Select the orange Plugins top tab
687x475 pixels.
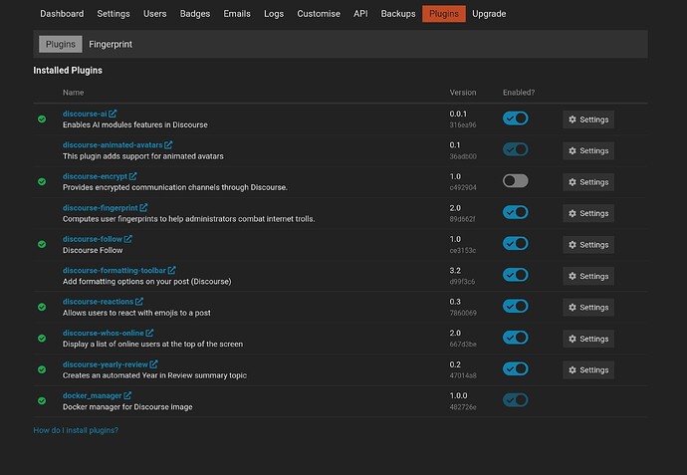tap(444, 14)
